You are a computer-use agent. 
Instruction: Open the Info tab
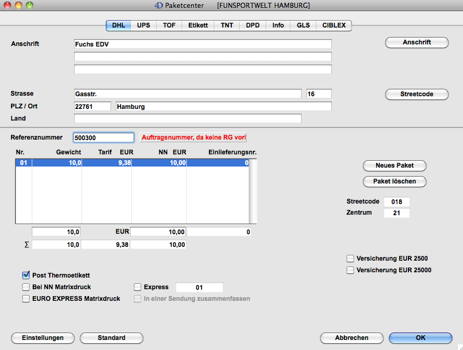click(278, 25)
